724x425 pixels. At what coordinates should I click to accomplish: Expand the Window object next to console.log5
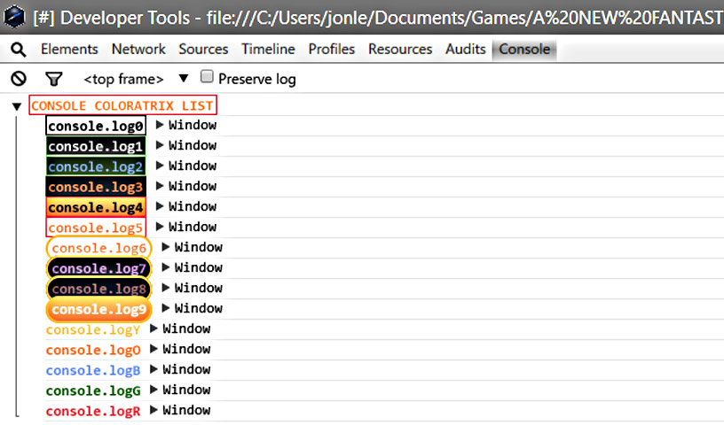coord(160,226)
